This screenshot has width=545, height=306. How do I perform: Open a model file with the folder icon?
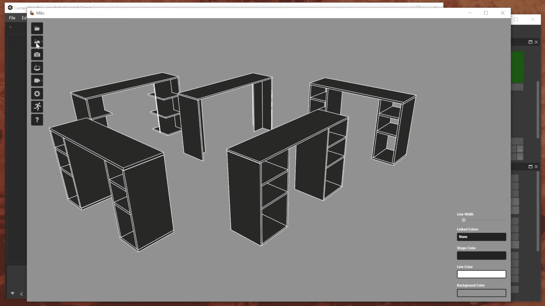point(37,28)
